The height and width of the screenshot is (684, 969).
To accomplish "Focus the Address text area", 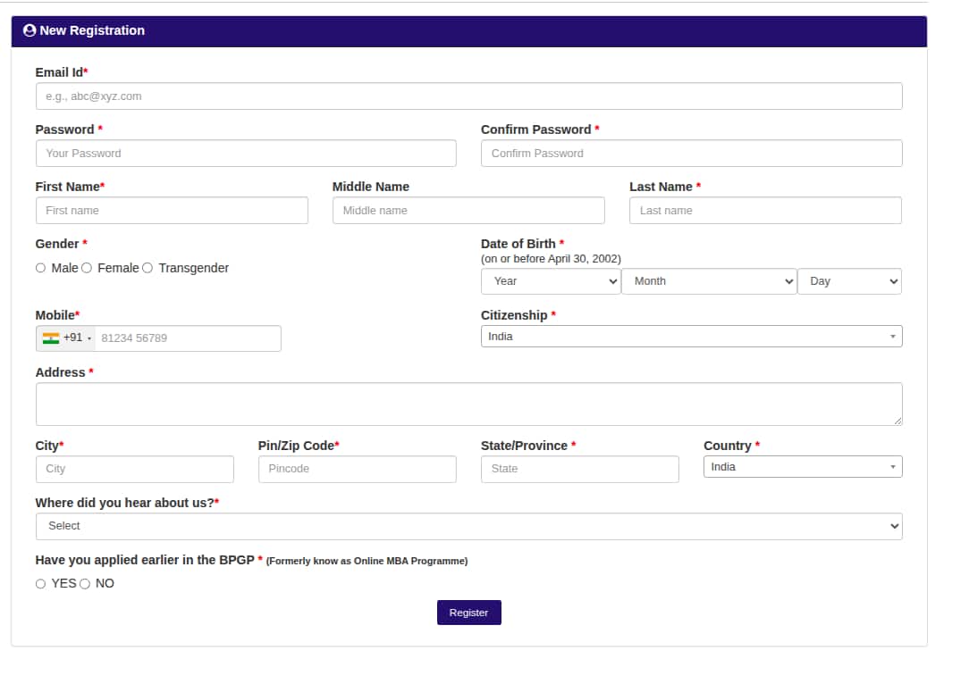I will (x=468, y=404).
